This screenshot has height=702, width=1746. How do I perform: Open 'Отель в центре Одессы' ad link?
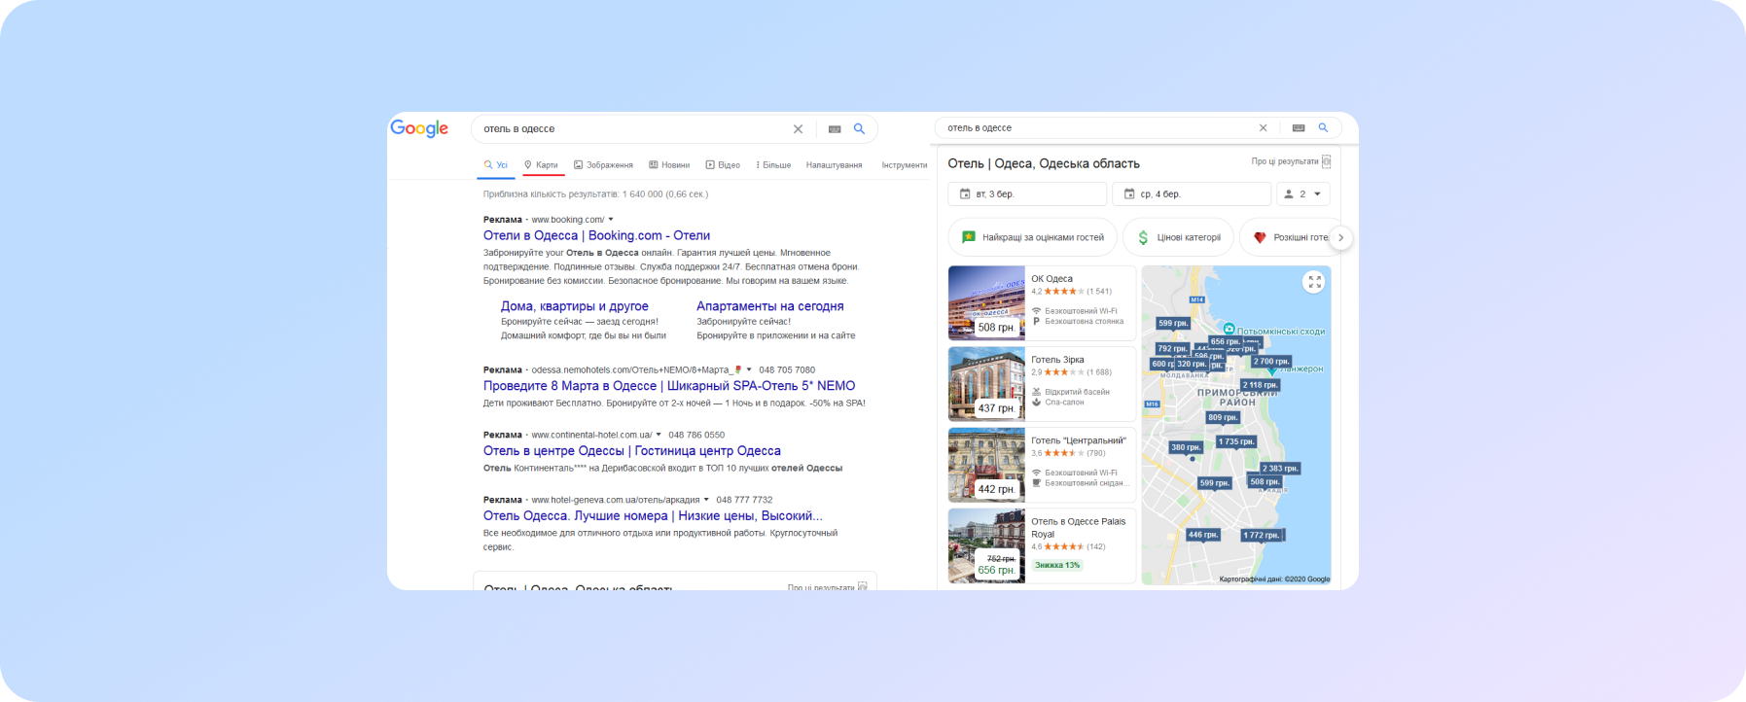tap(632, 451)
